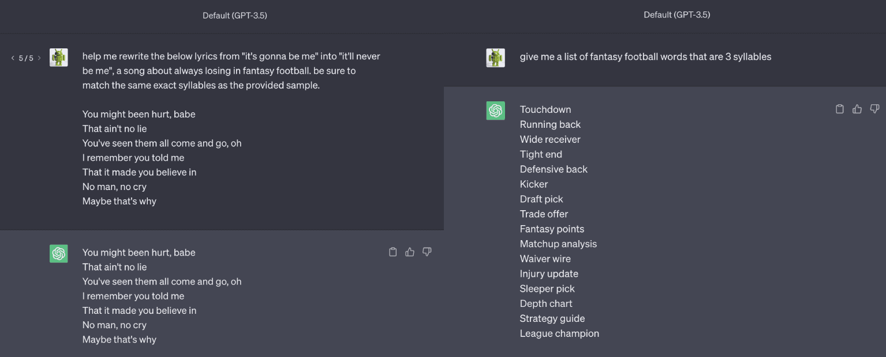
Task: Like the three-syllable word list response
Action: 857,109
